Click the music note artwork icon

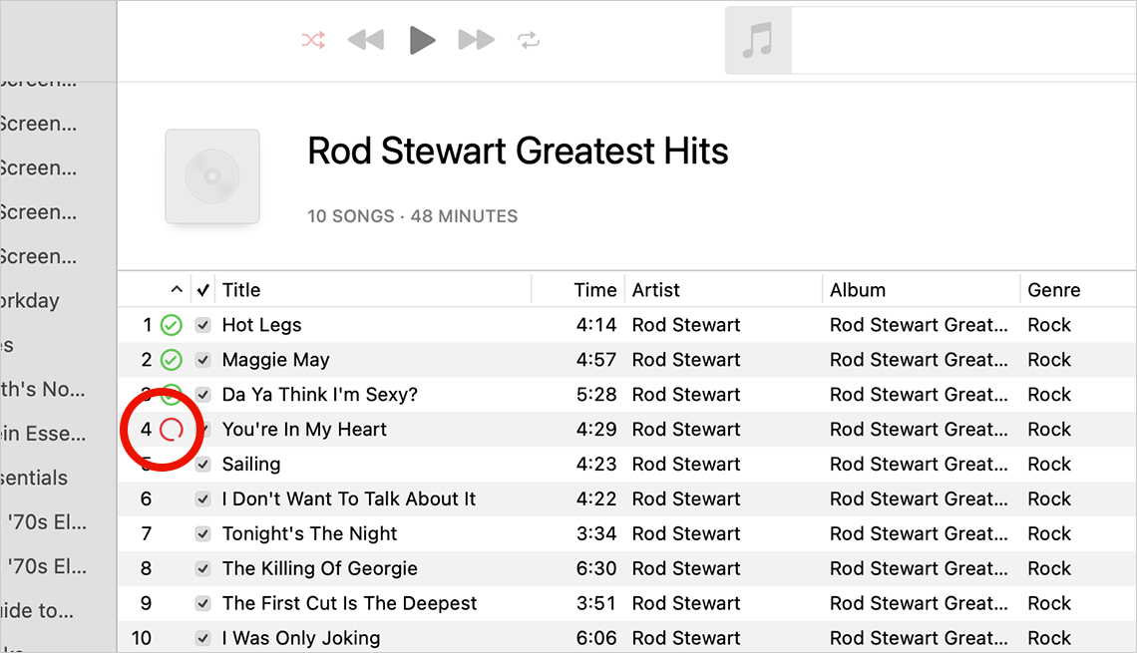[758, 41]
